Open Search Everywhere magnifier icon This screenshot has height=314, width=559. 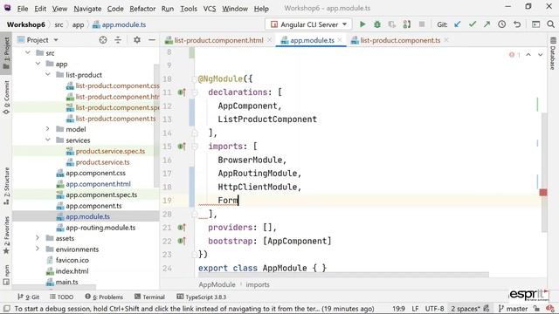[550, 24]
